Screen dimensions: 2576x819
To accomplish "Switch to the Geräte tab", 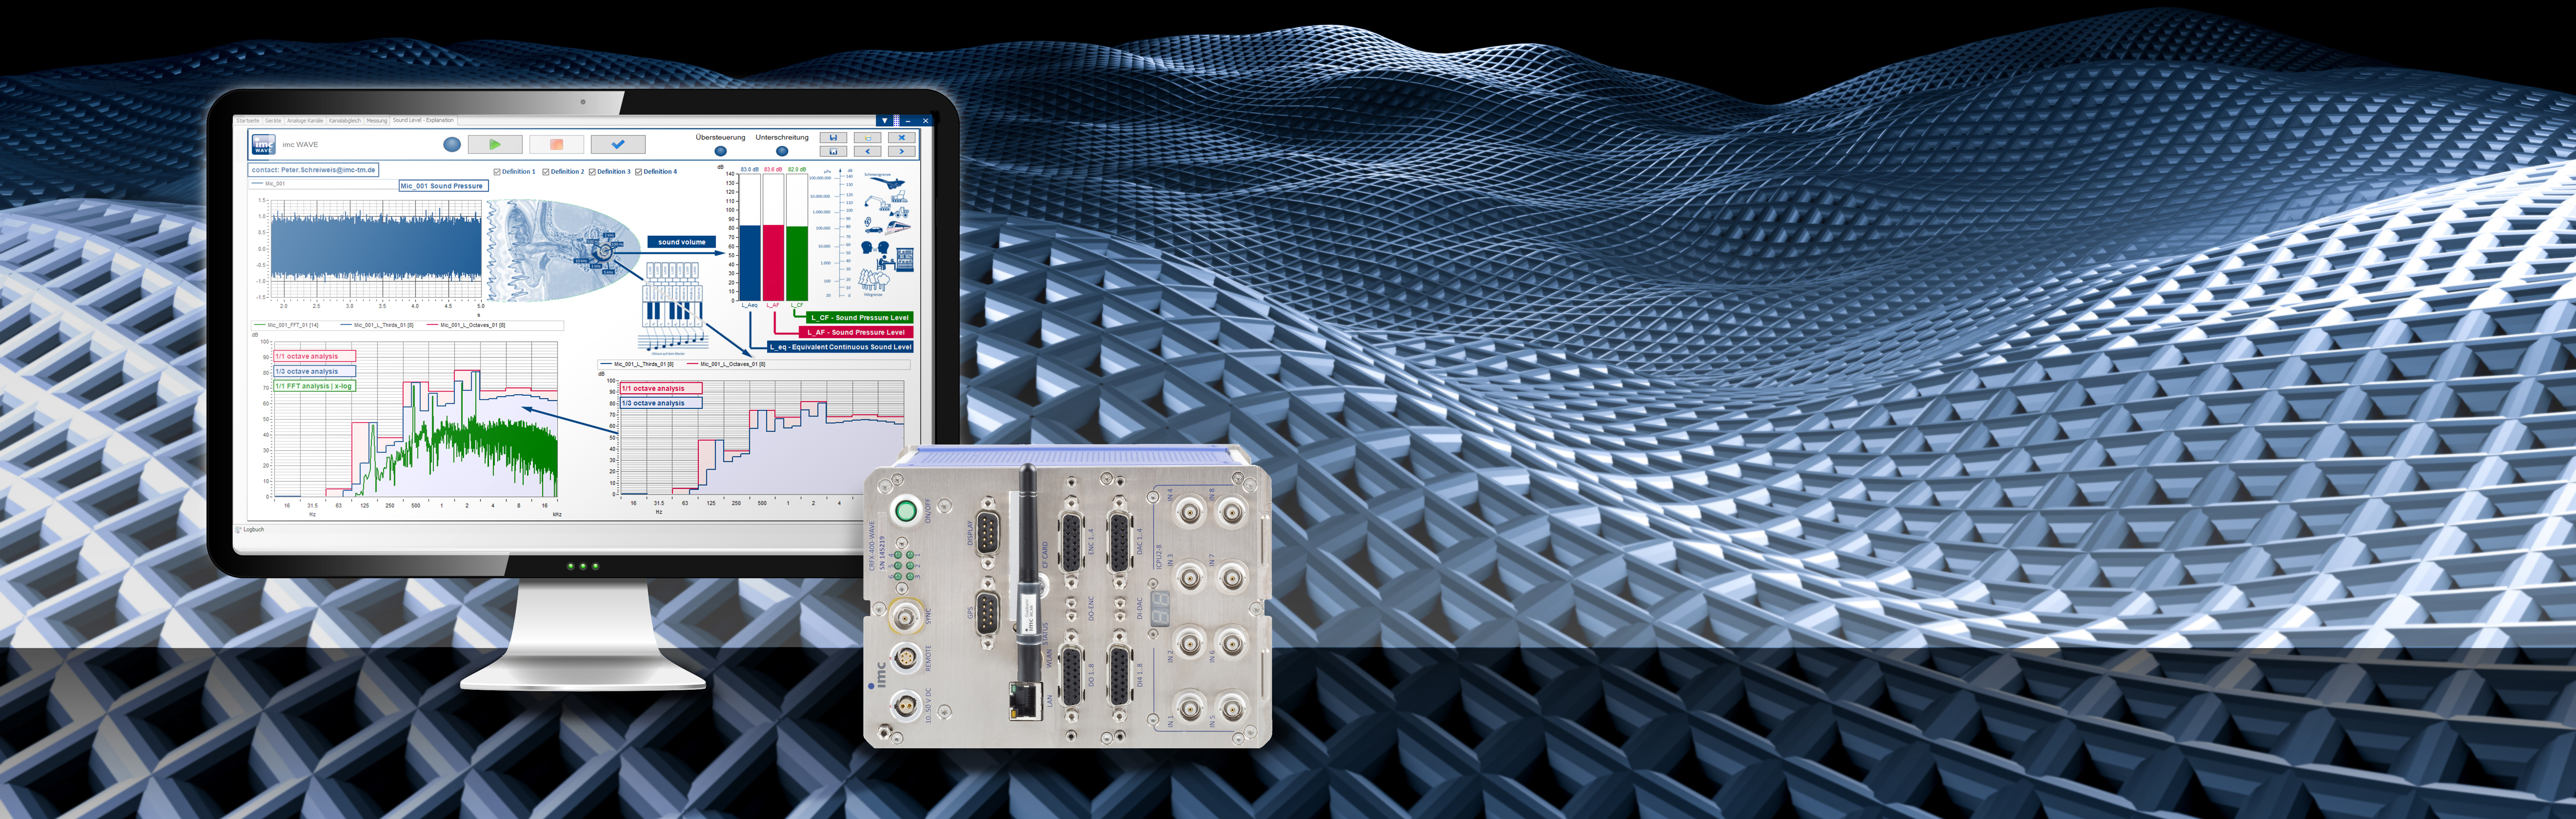I will [x=273, y=121].
